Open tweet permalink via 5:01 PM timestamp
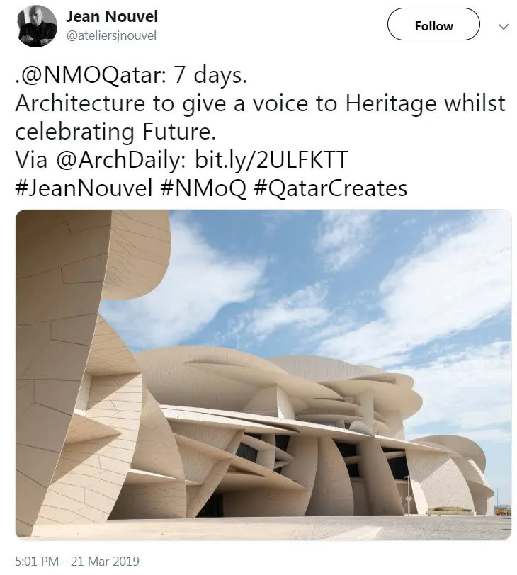 point(37,561)
